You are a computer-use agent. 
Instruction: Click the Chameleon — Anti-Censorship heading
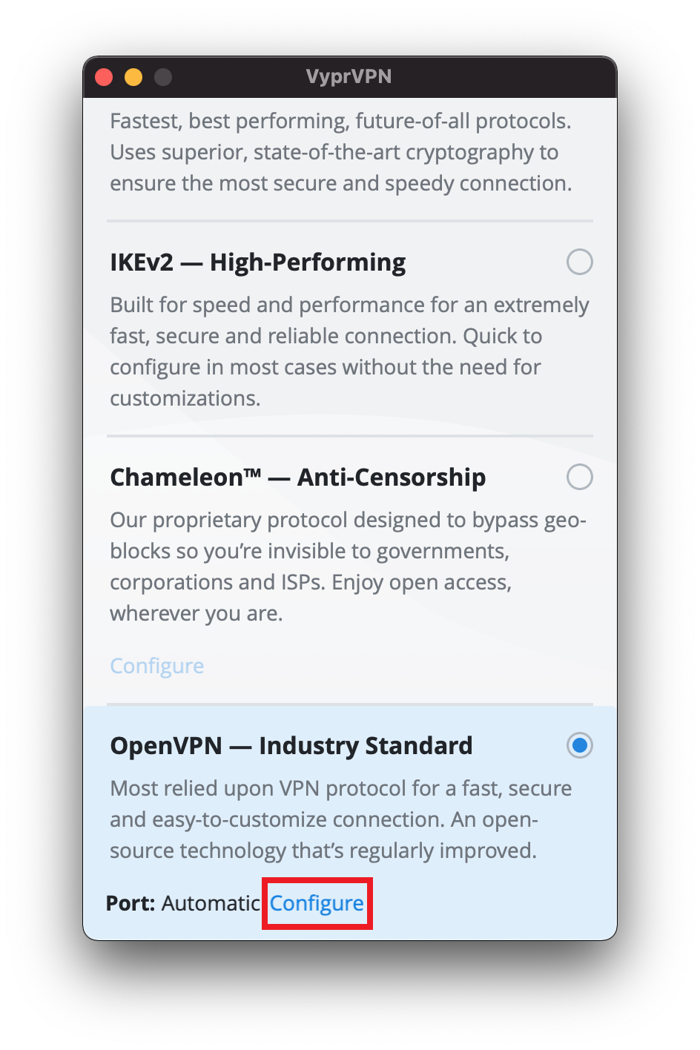297,477
